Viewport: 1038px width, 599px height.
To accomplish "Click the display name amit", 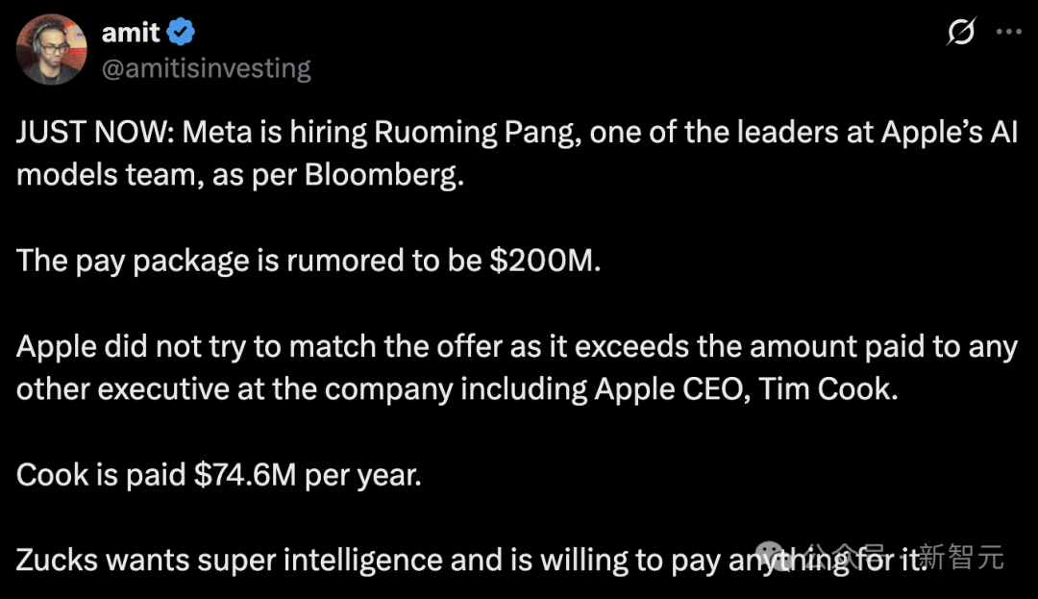I will 131,32.
